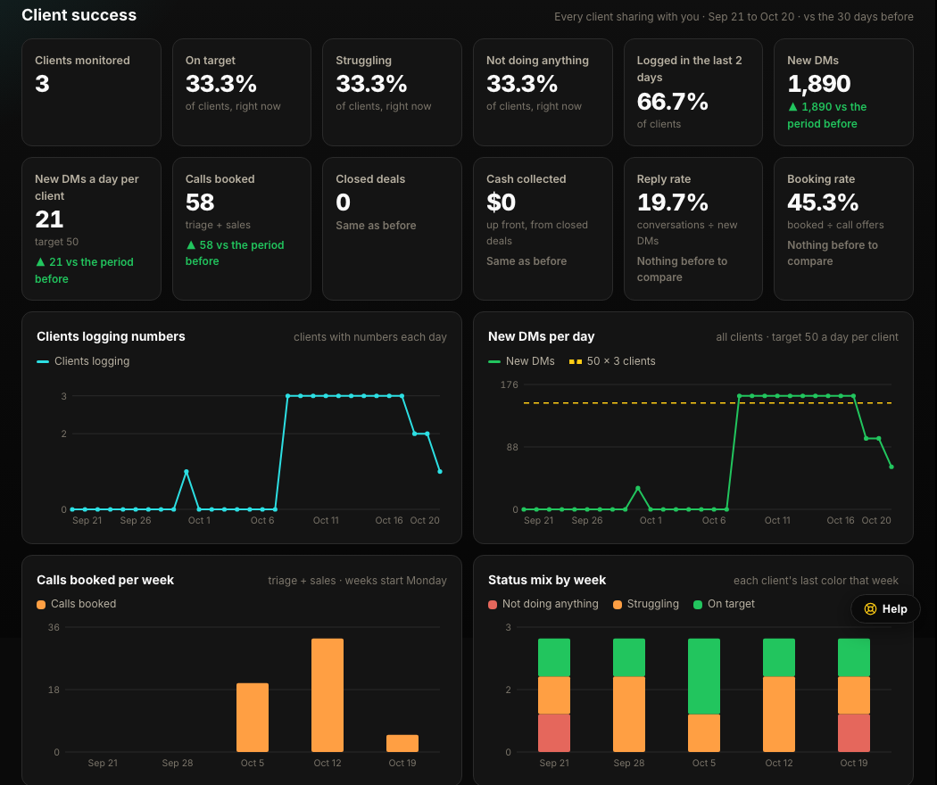Click the Client success page heading
The height and width of the screenshot is (785, 937).
79,15
